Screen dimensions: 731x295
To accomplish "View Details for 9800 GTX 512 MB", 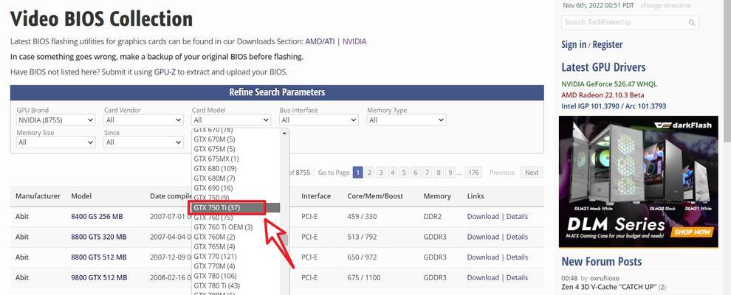I will [x=517, y=278].
